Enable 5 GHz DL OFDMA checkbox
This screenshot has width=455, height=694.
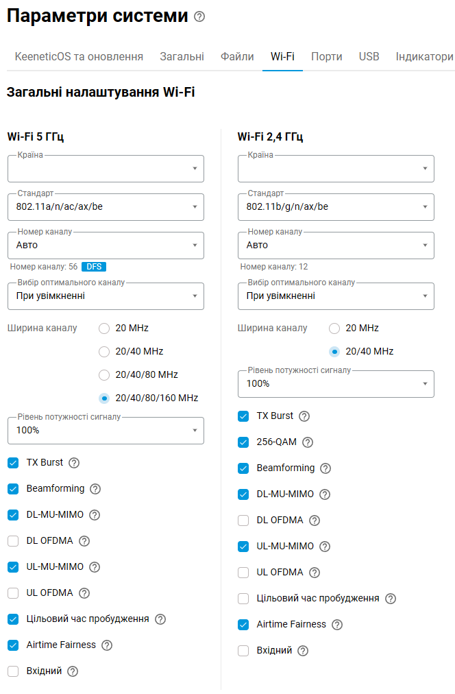pos(13,541)
